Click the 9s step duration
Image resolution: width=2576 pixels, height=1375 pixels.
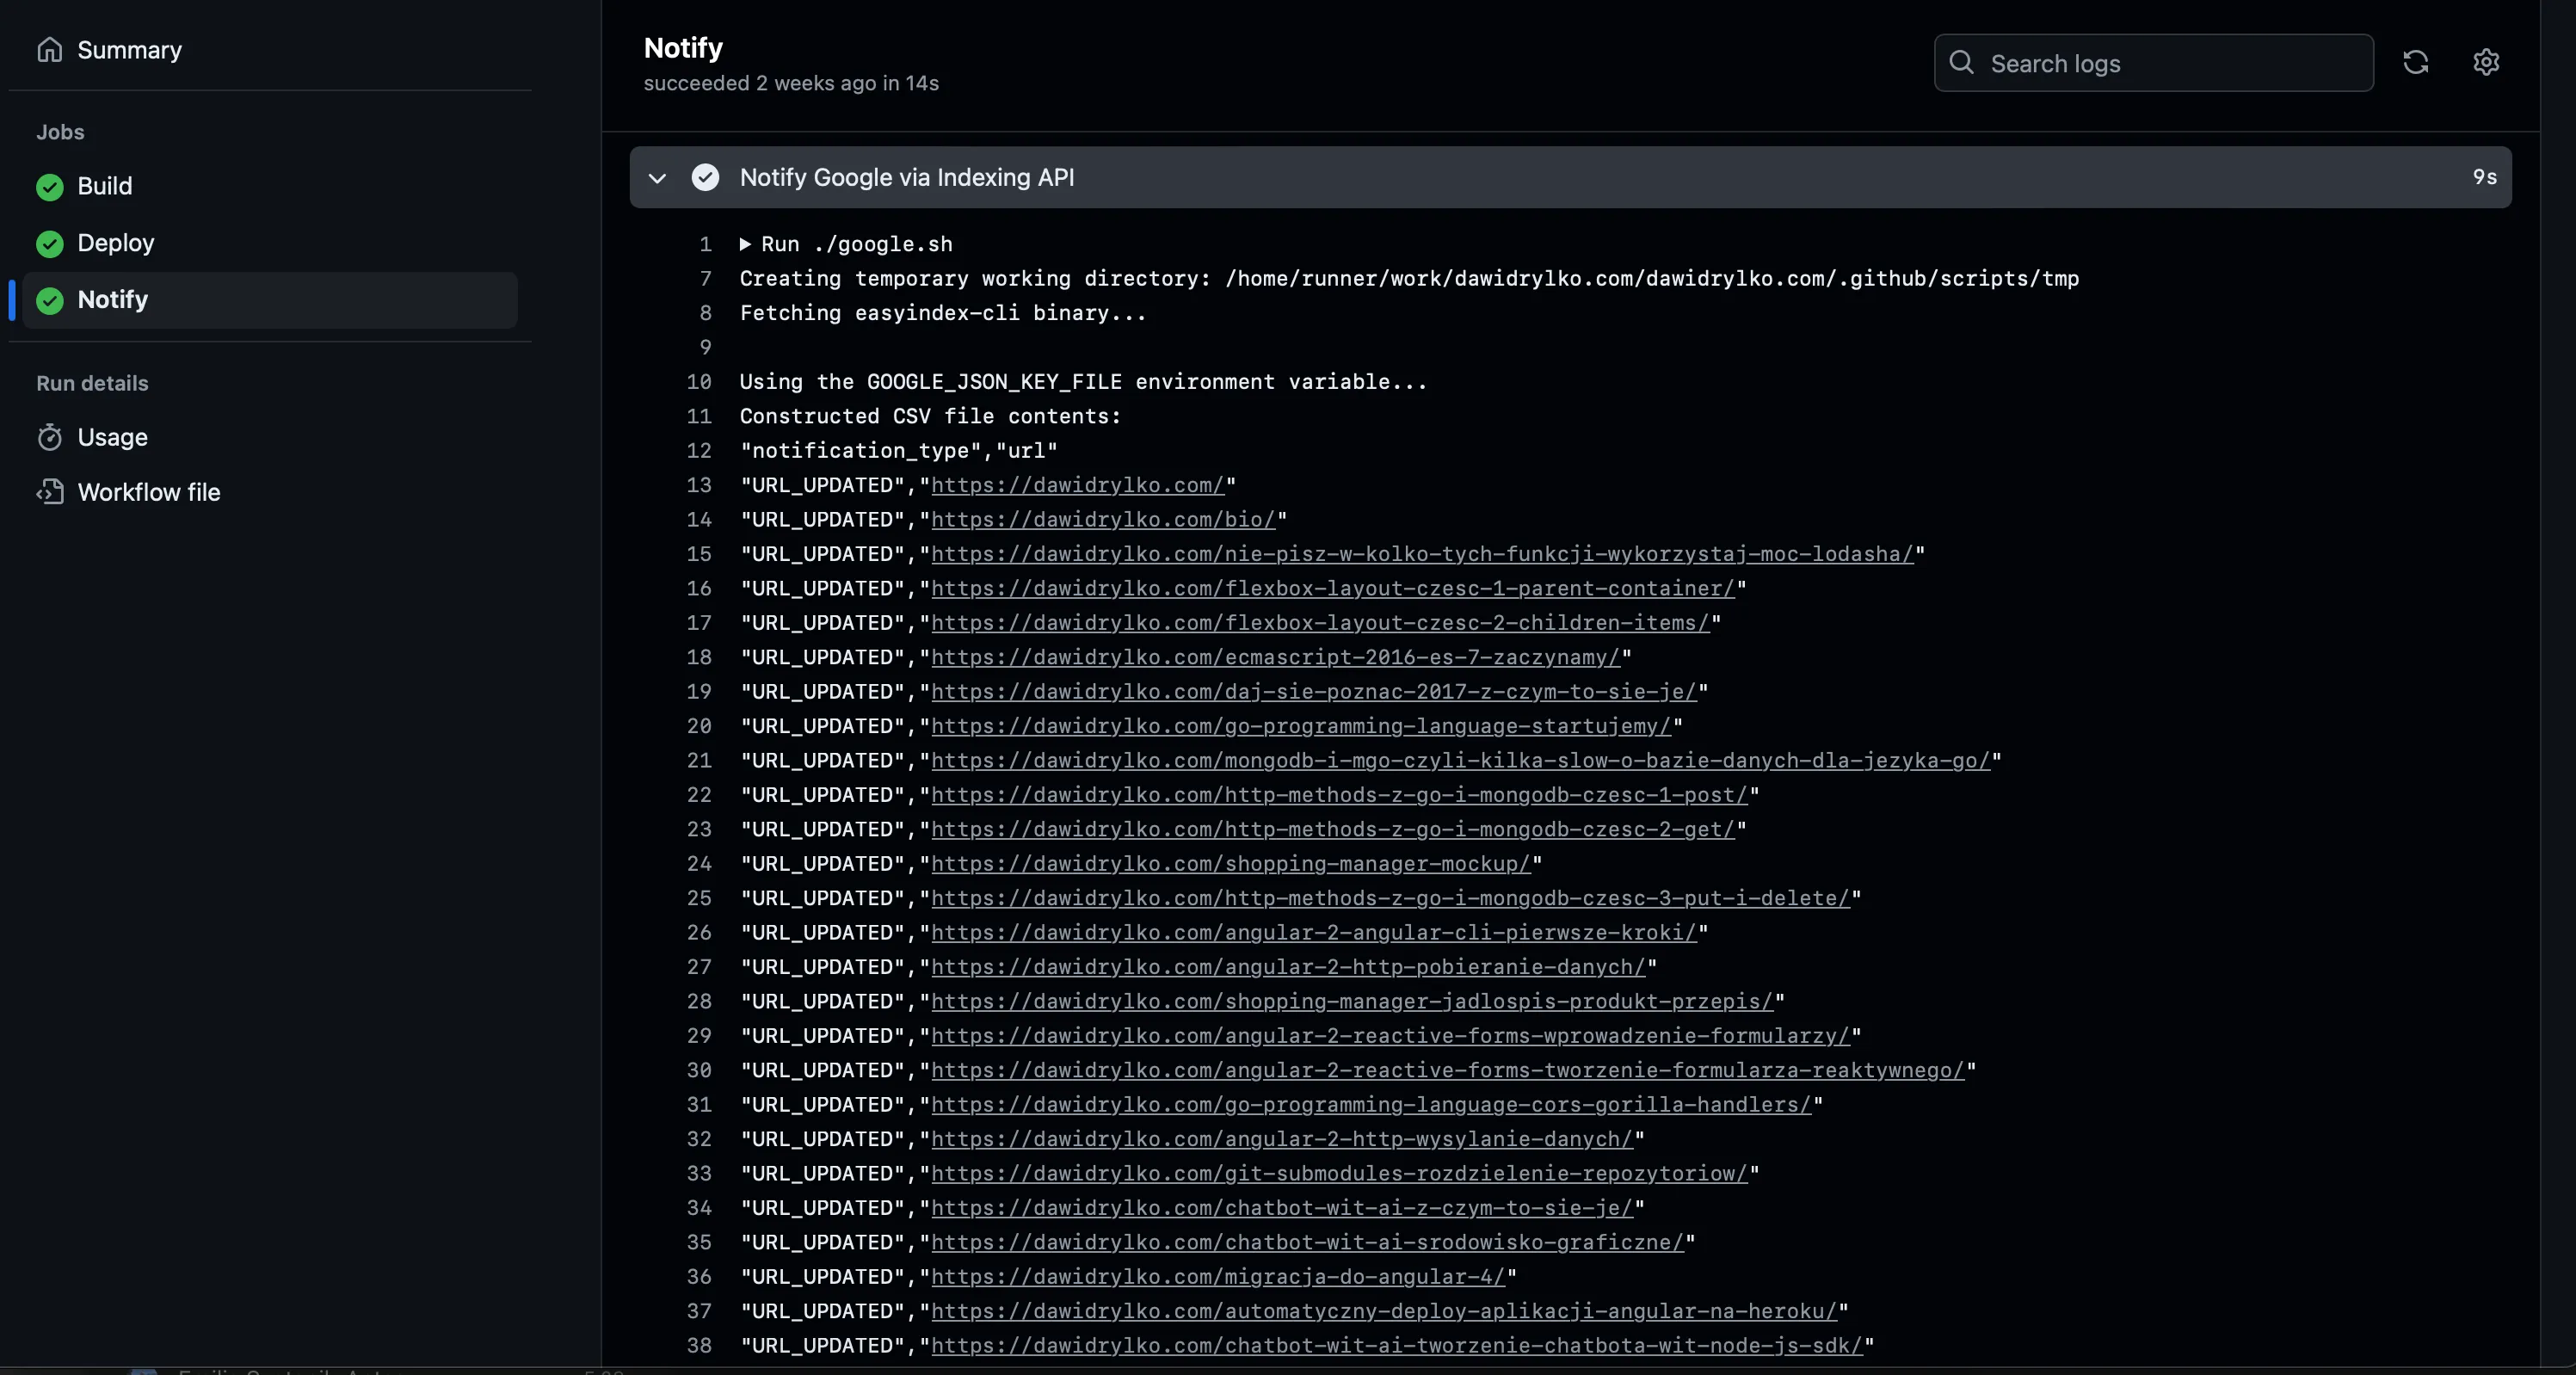(x=2485, y=178)
